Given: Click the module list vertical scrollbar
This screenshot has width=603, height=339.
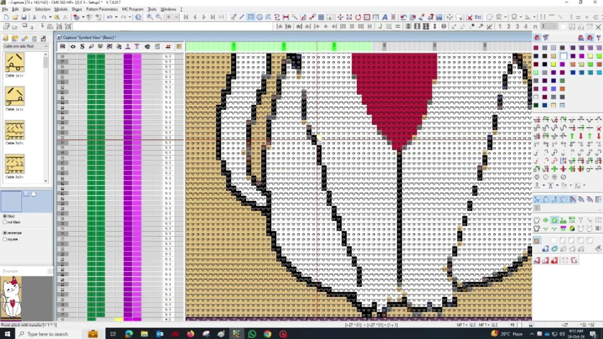Looking at the screenshot, I should click(x=46, y=117).
